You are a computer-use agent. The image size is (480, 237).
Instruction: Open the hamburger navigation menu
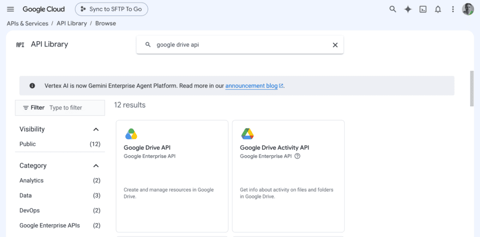(x=11, y=9)
